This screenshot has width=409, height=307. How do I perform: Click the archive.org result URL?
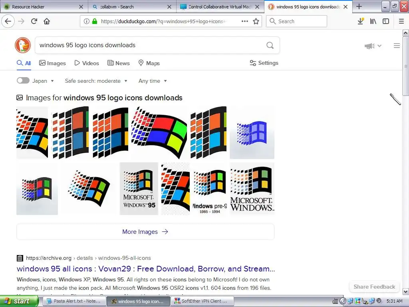tap(88, 258)
